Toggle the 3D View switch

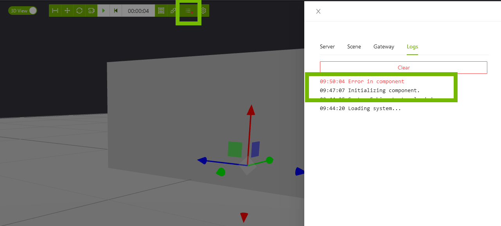tap(23, 11)
